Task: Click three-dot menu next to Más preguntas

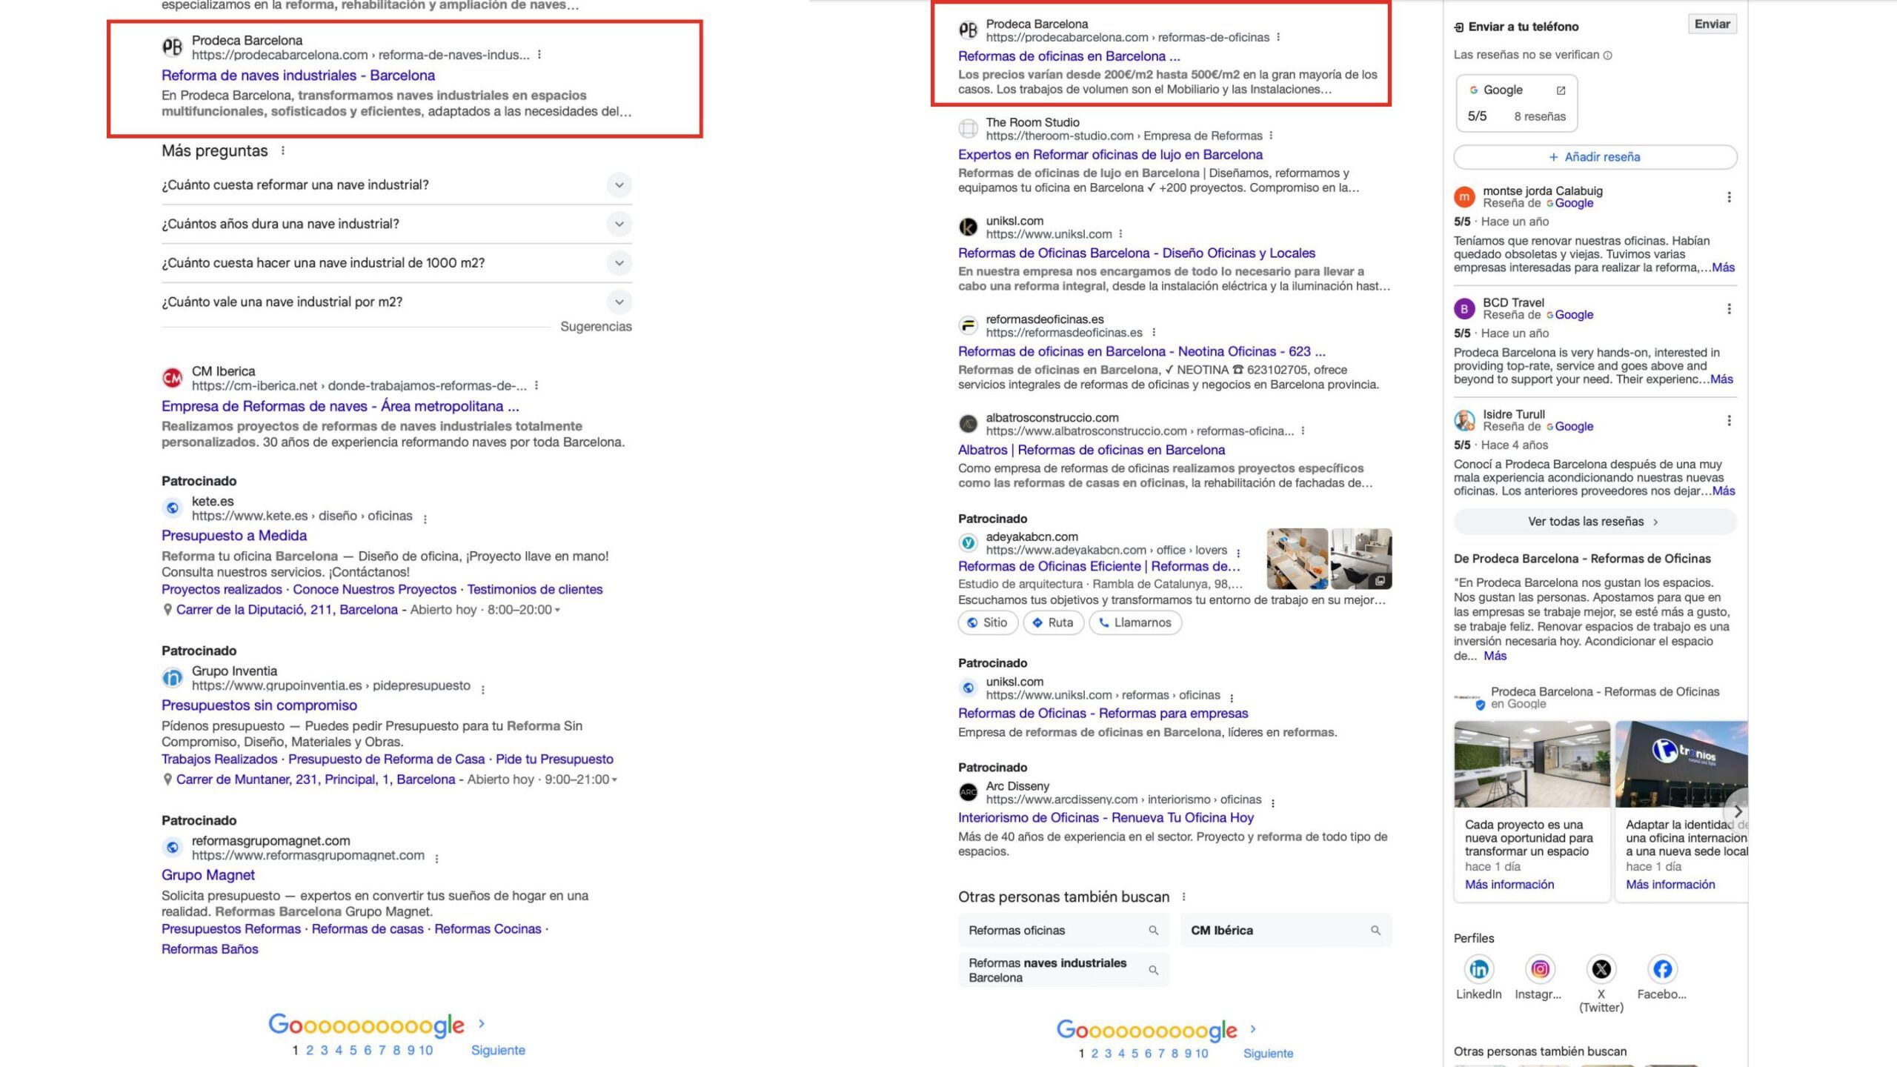Action: coord(282,150)
